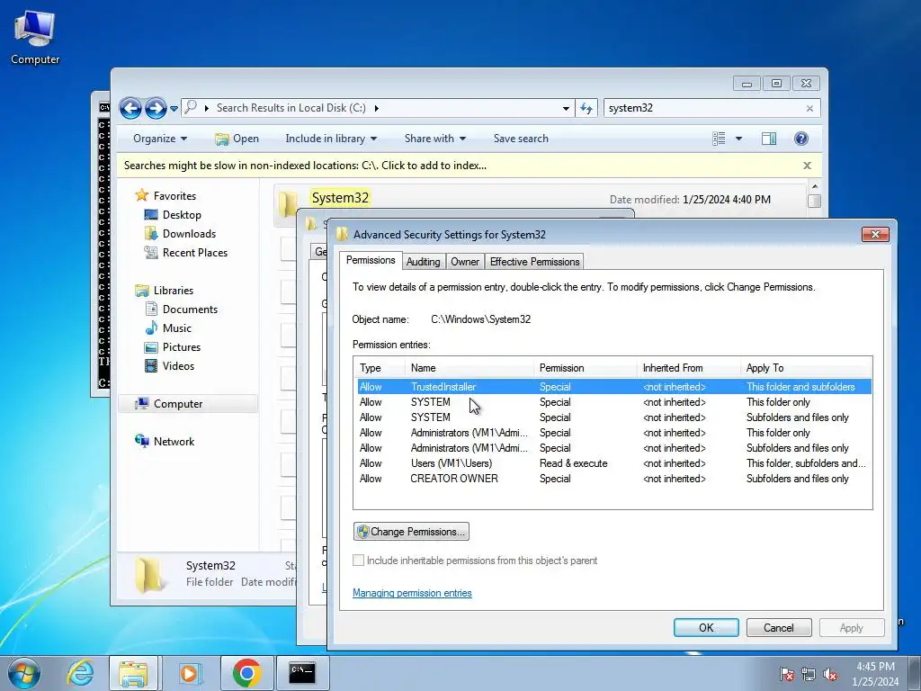This screenshot has height=691, width=921.
Task: Open Pictures library
Action: (182, 346)
